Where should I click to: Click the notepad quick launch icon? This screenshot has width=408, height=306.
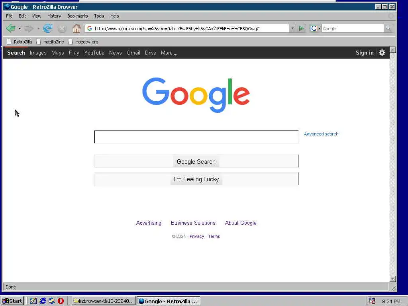33,301
